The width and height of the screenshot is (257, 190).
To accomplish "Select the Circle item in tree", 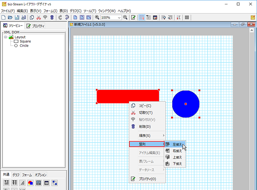I will [x=24, y=46].
